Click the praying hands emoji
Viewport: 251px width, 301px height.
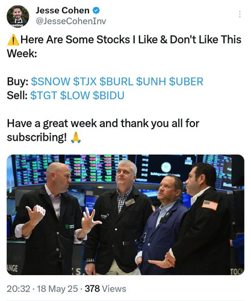pyautogui.click(x=76, y=137)
